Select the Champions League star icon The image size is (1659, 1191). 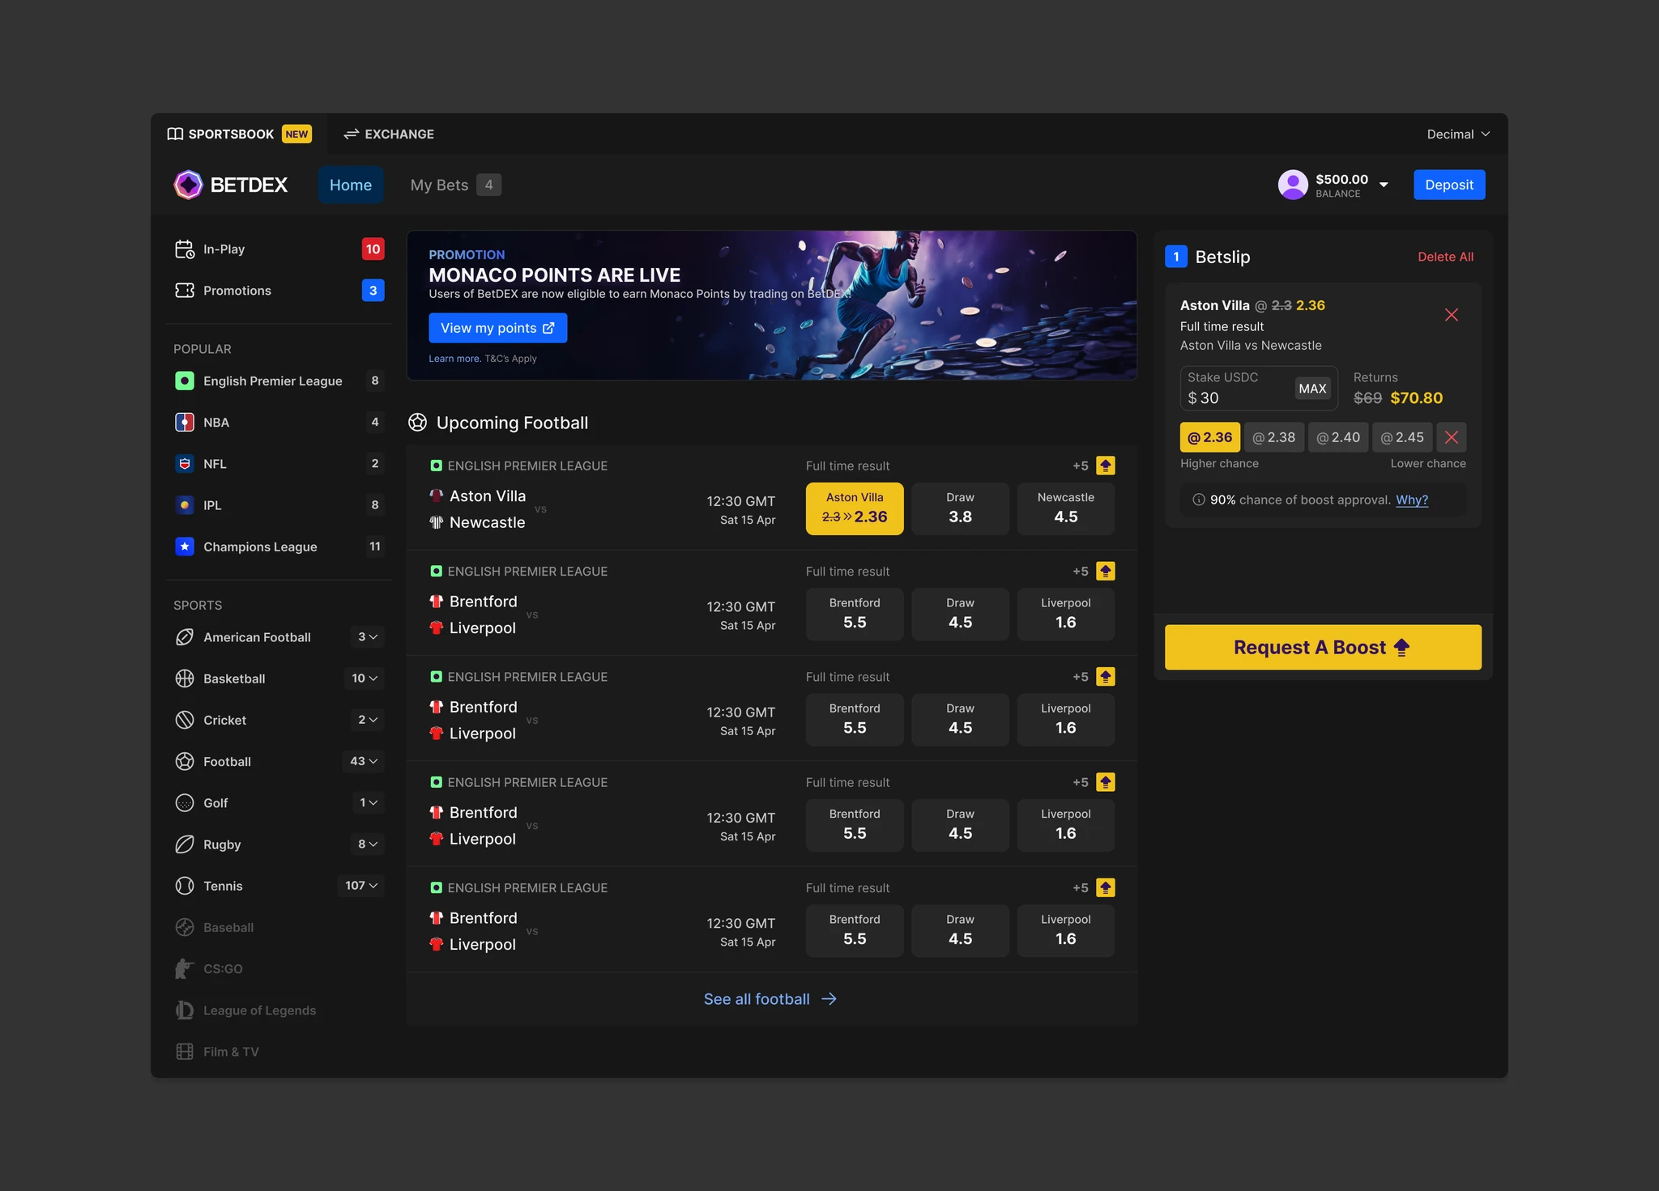(186, 547)
